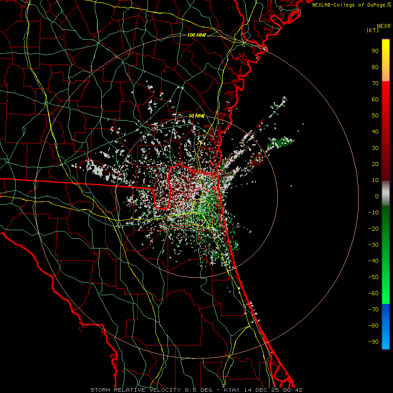Click the Storm Relative Velocity caption text
393x393 pixels.
[135, 390]
